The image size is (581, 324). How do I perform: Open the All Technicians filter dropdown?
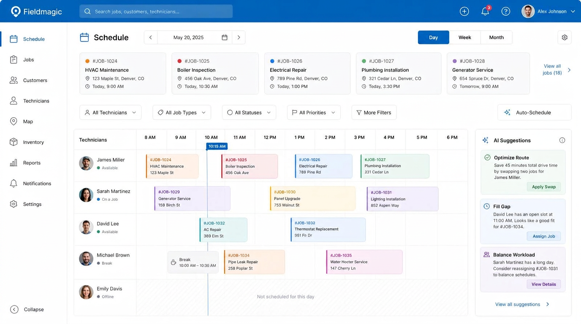coord(110,113)
